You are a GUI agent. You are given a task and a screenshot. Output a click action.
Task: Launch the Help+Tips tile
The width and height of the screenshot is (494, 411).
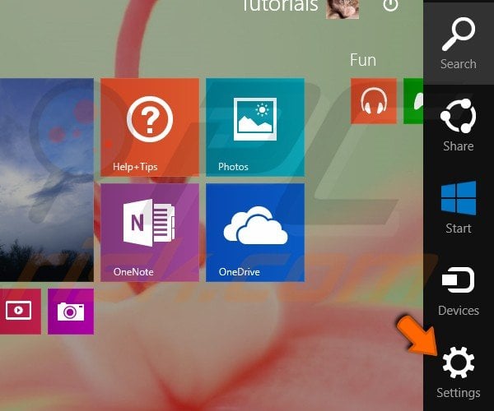click(150, 127)
